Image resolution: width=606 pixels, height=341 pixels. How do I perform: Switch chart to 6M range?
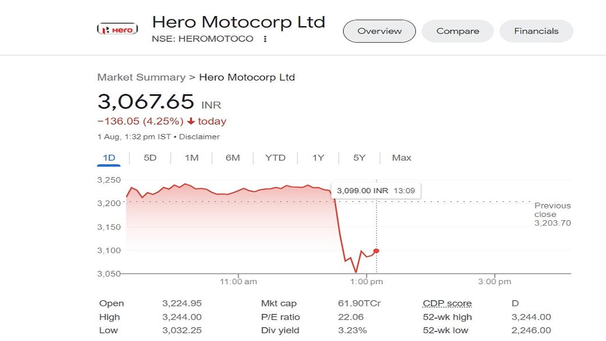click(232, 158)
